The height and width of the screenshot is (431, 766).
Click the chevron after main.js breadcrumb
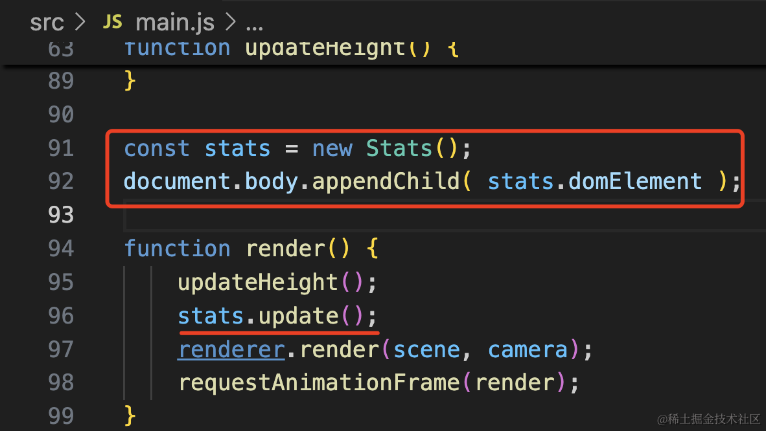230,22
